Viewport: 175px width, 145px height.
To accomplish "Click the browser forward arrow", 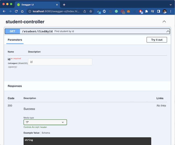I will point(10,11).
